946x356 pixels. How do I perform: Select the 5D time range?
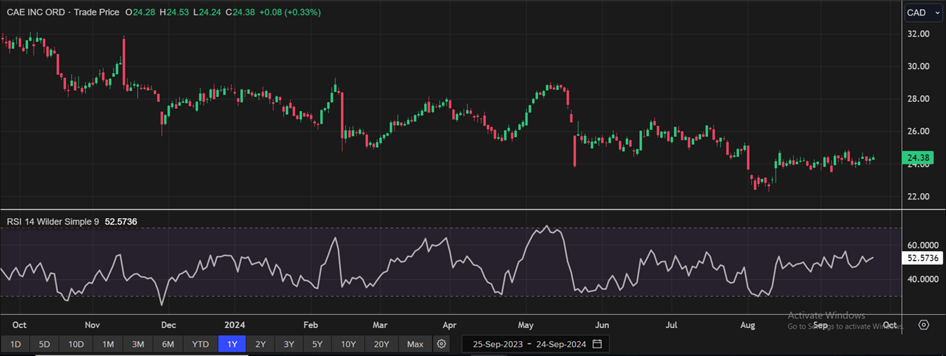44,344
